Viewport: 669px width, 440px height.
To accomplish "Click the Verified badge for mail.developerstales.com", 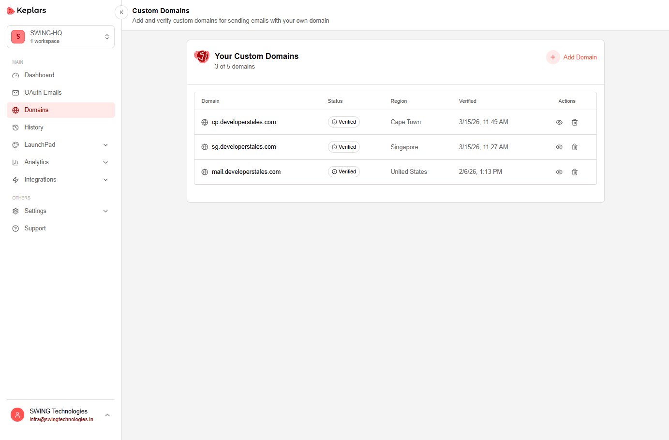I will pos(344,172).
